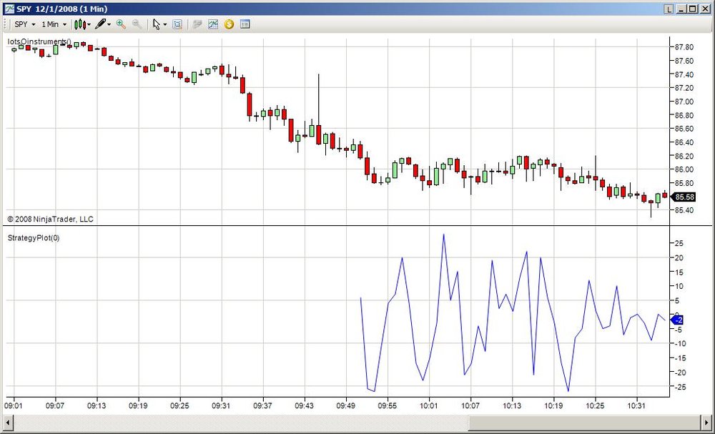Close the SPY chart window
This screenshot has height=434, width=715.
pyautogui.click(x=704, y=9)
